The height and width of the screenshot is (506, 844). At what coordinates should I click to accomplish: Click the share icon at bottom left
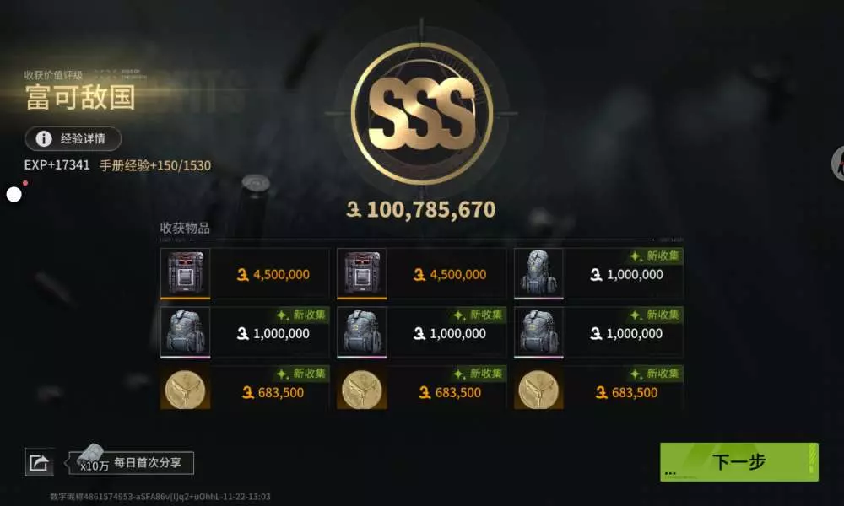[x=40, y=462]
